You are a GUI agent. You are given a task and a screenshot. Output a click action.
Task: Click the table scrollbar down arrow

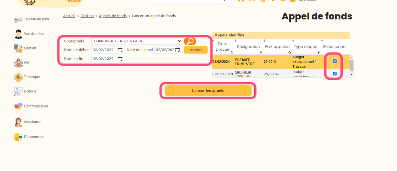[351, 75]
